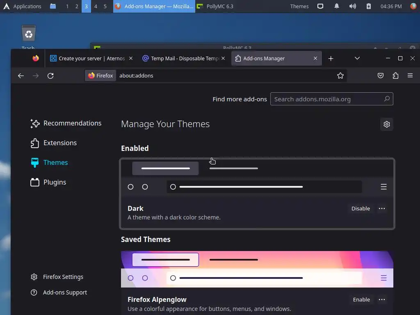
Task: Open the file manager icon in the top panel
Action: (53, 6)
